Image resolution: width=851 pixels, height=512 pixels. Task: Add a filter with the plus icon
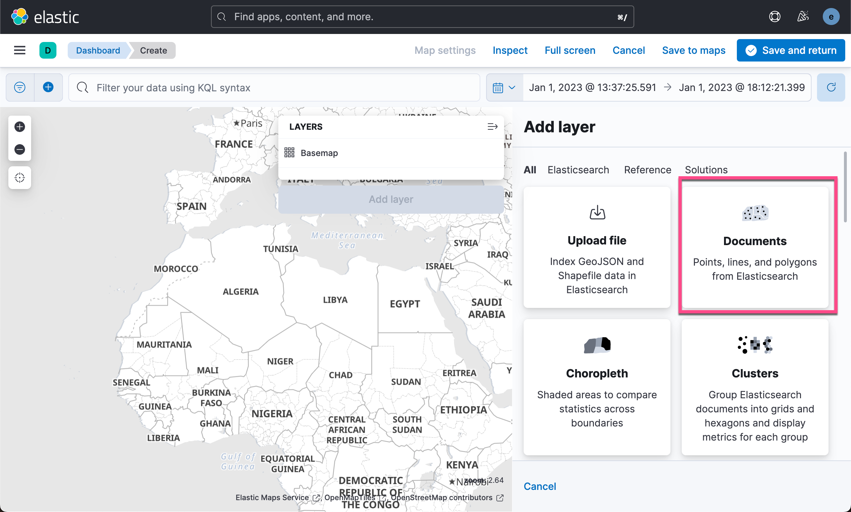(48, 87)
